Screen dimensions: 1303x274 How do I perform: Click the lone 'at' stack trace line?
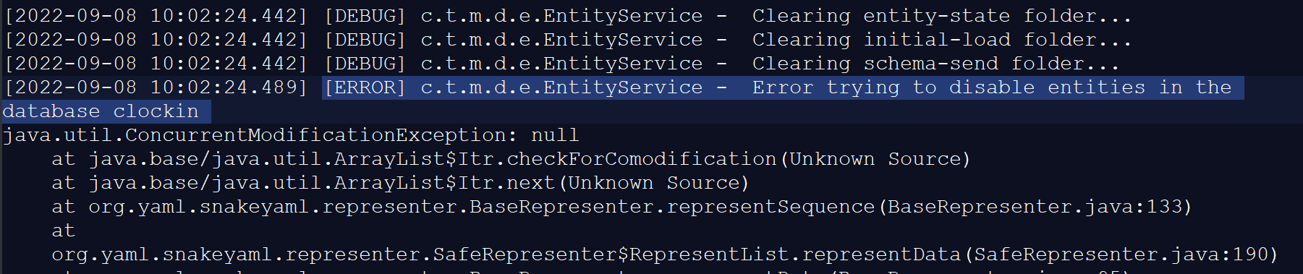click(64, 231)
